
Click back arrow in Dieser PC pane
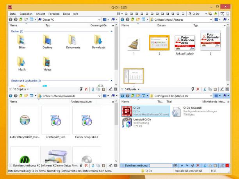click(x=11, y=19)
